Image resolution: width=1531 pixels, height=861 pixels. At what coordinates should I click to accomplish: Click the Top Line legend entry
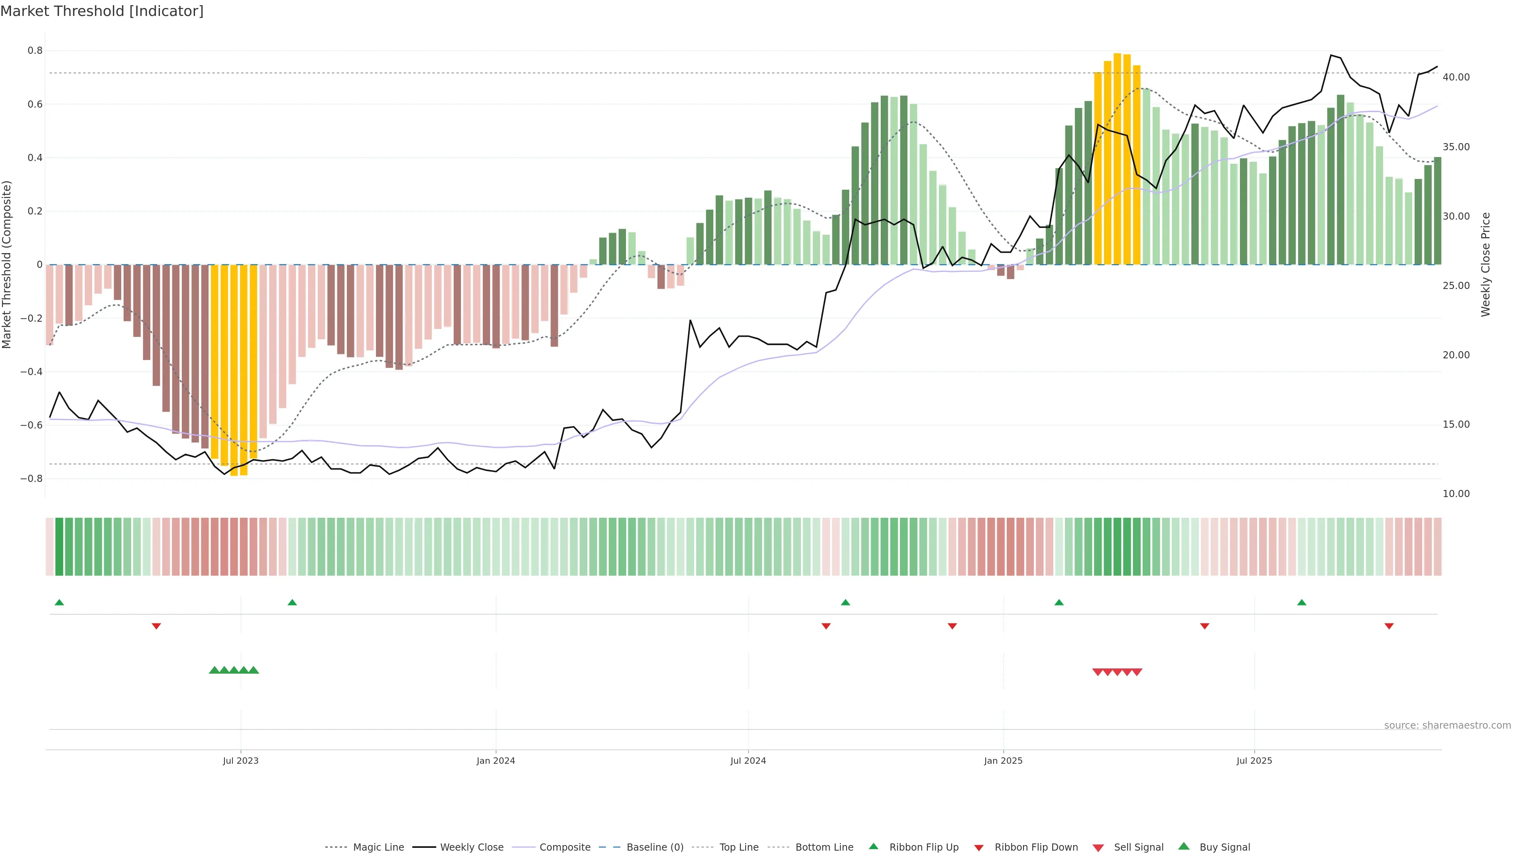pyautogui.click(x=739, y=847)
